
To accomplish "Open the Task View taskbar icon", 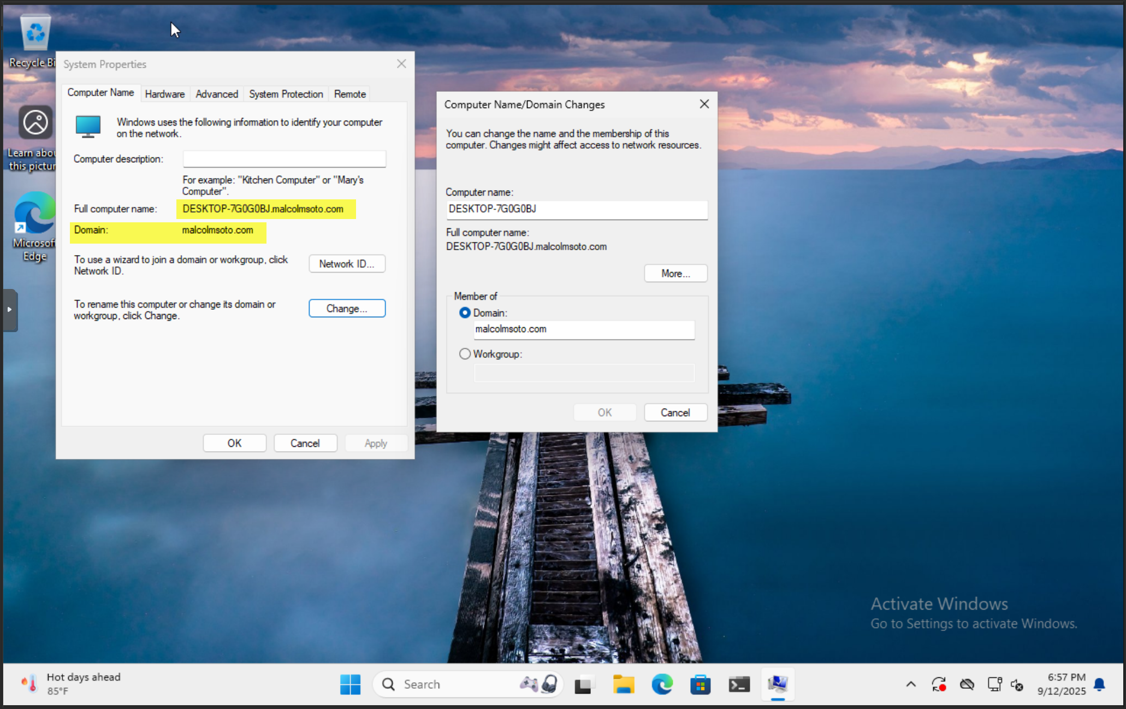I will [x=584, y=684].
